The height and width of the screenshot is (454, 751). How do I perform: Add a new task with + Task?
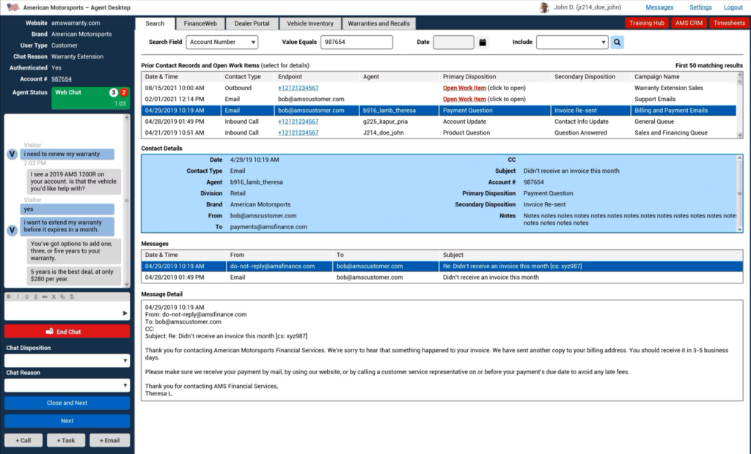click(x=66, y=440)
